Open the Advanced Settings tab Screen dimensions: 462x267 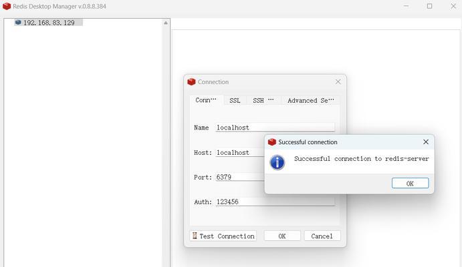point(310,100)
